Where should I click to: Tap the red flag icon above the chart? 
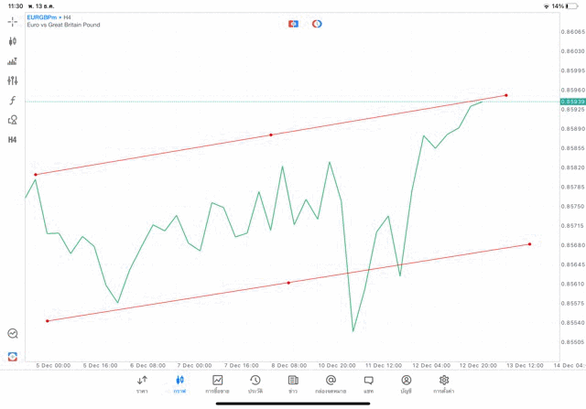point(293,24)
